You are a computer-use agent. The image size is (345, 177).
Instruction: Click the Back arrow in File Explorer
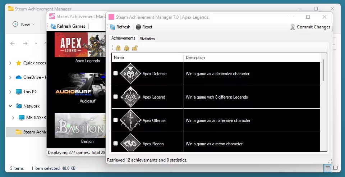(13, 44)
